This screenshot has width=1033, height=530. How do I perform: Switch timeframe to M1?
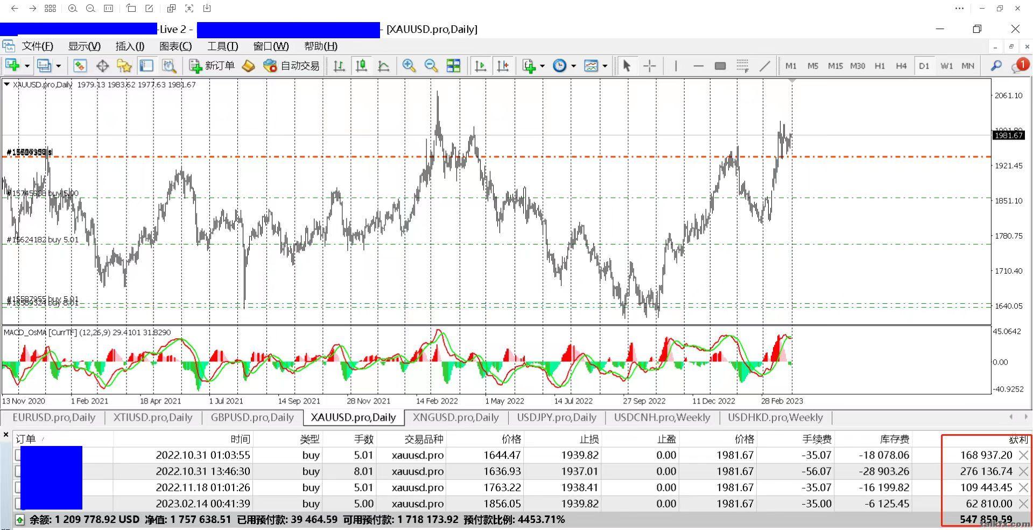[791, 66]
